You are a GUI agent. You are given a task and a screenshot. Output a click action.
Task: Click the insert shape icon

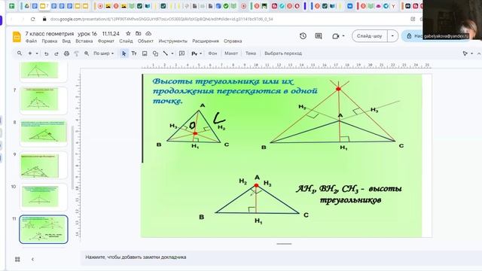pyautogui.click(x=155, y=53)
